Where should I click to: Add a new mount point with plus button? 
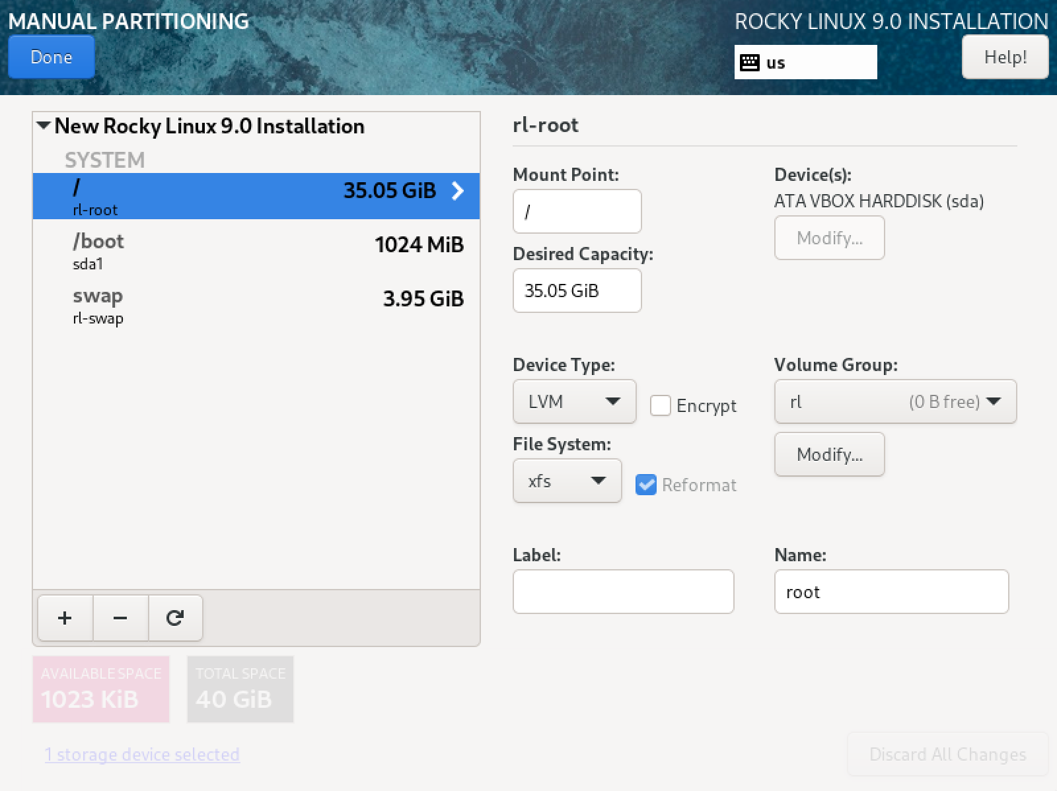(x=65, y=618)
